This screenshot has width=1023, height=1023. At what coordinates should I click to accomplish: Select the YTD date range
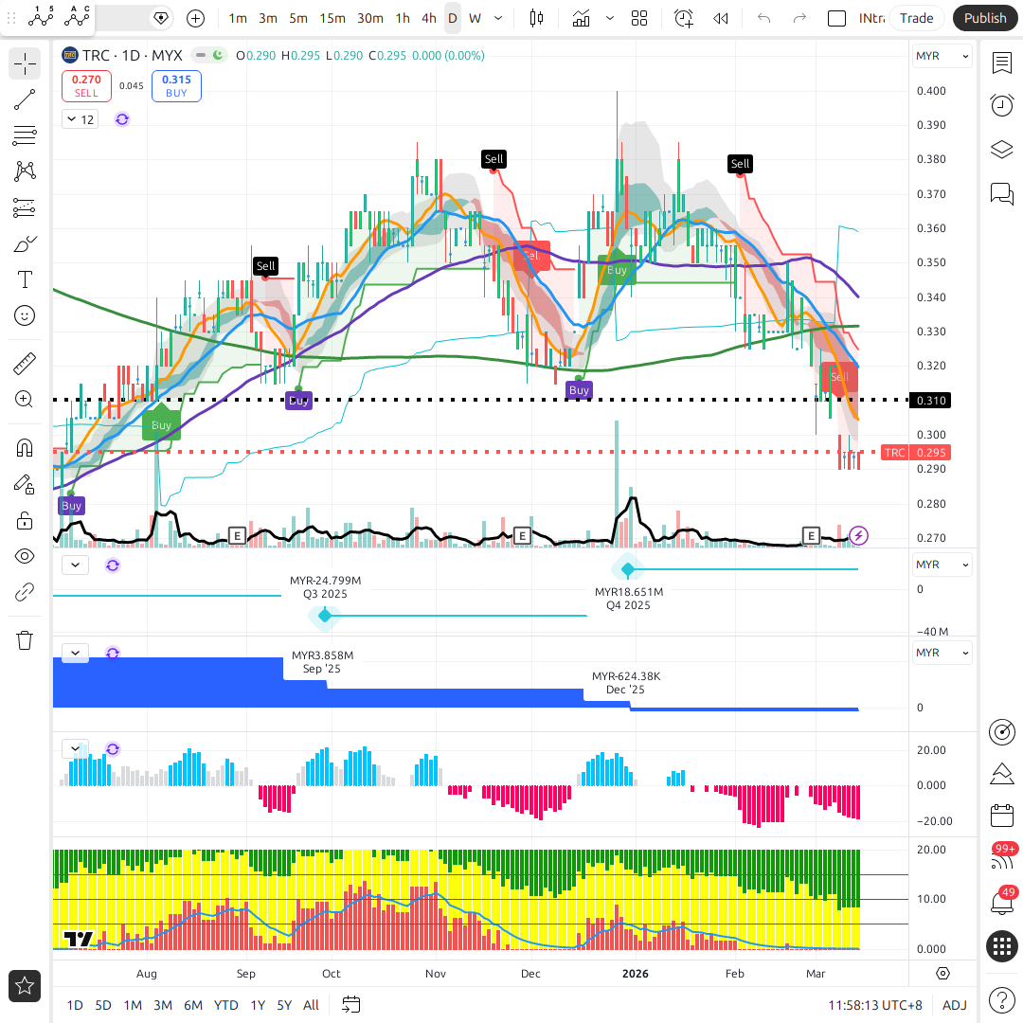click(225, 1005)
